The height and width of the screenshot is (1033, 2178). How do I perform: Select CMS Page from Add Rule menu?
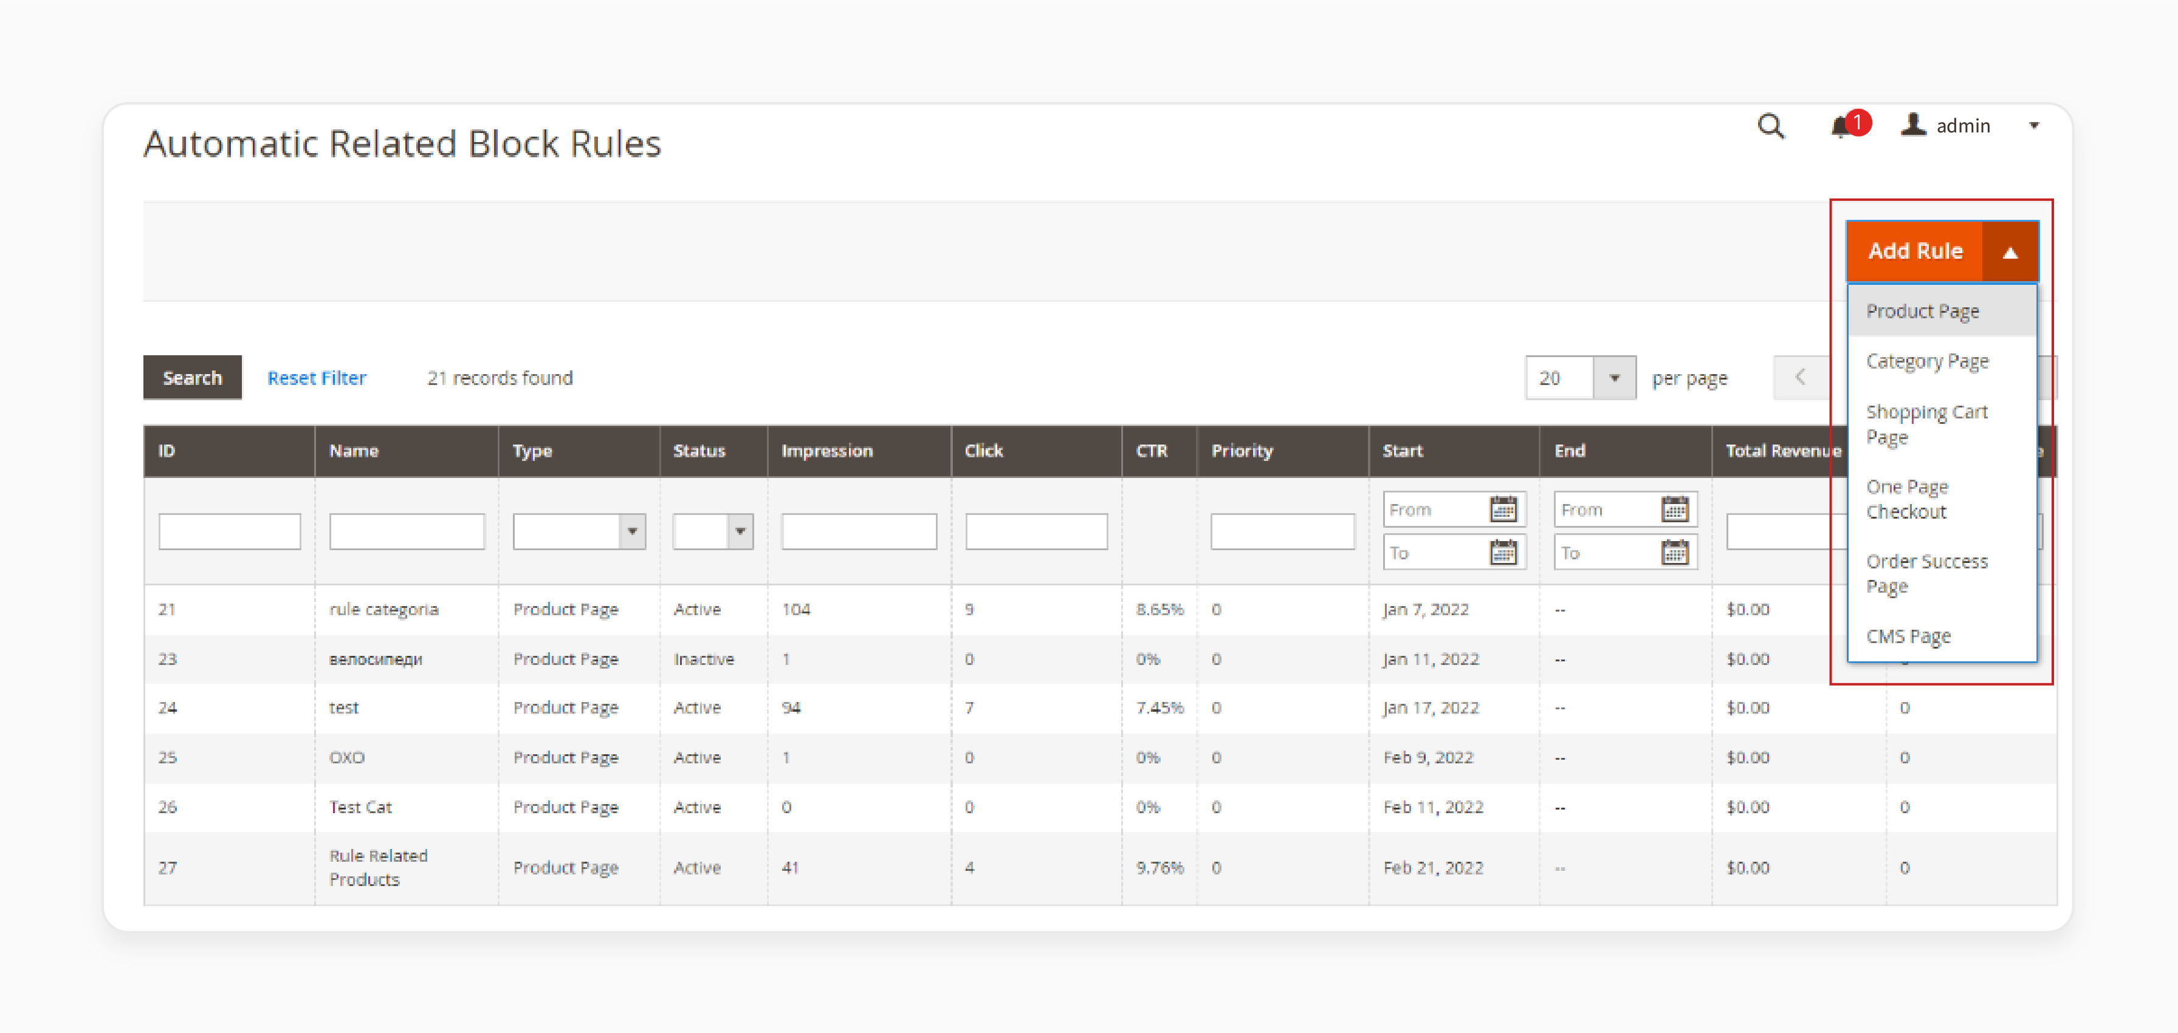point(1909,635)
